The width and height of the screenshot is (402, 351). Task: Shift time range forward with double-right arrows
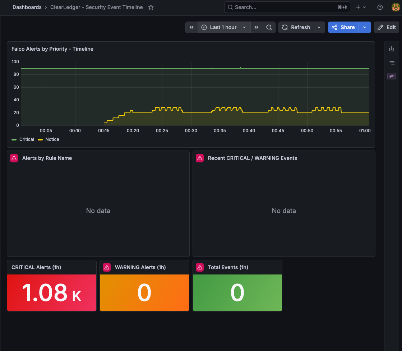pyautogui.click(x=257, y=27)
